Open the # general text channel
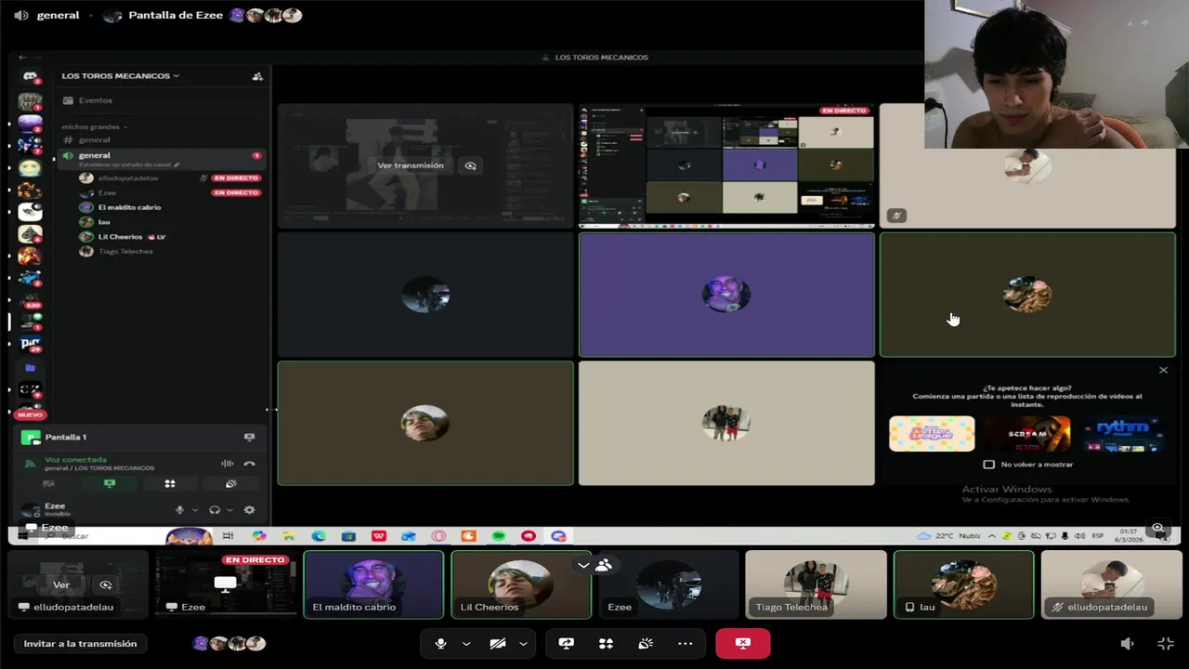1189x669 pixels. click(x=94, y=139)
